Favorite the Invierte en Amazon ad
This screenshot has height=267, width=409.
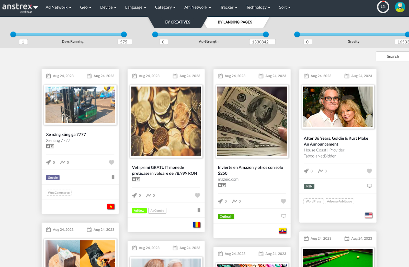pyautogui.click(x=283, y=201)
